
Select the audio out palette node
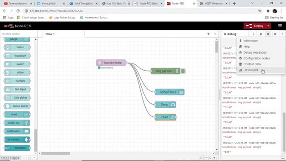coord(17,123)
